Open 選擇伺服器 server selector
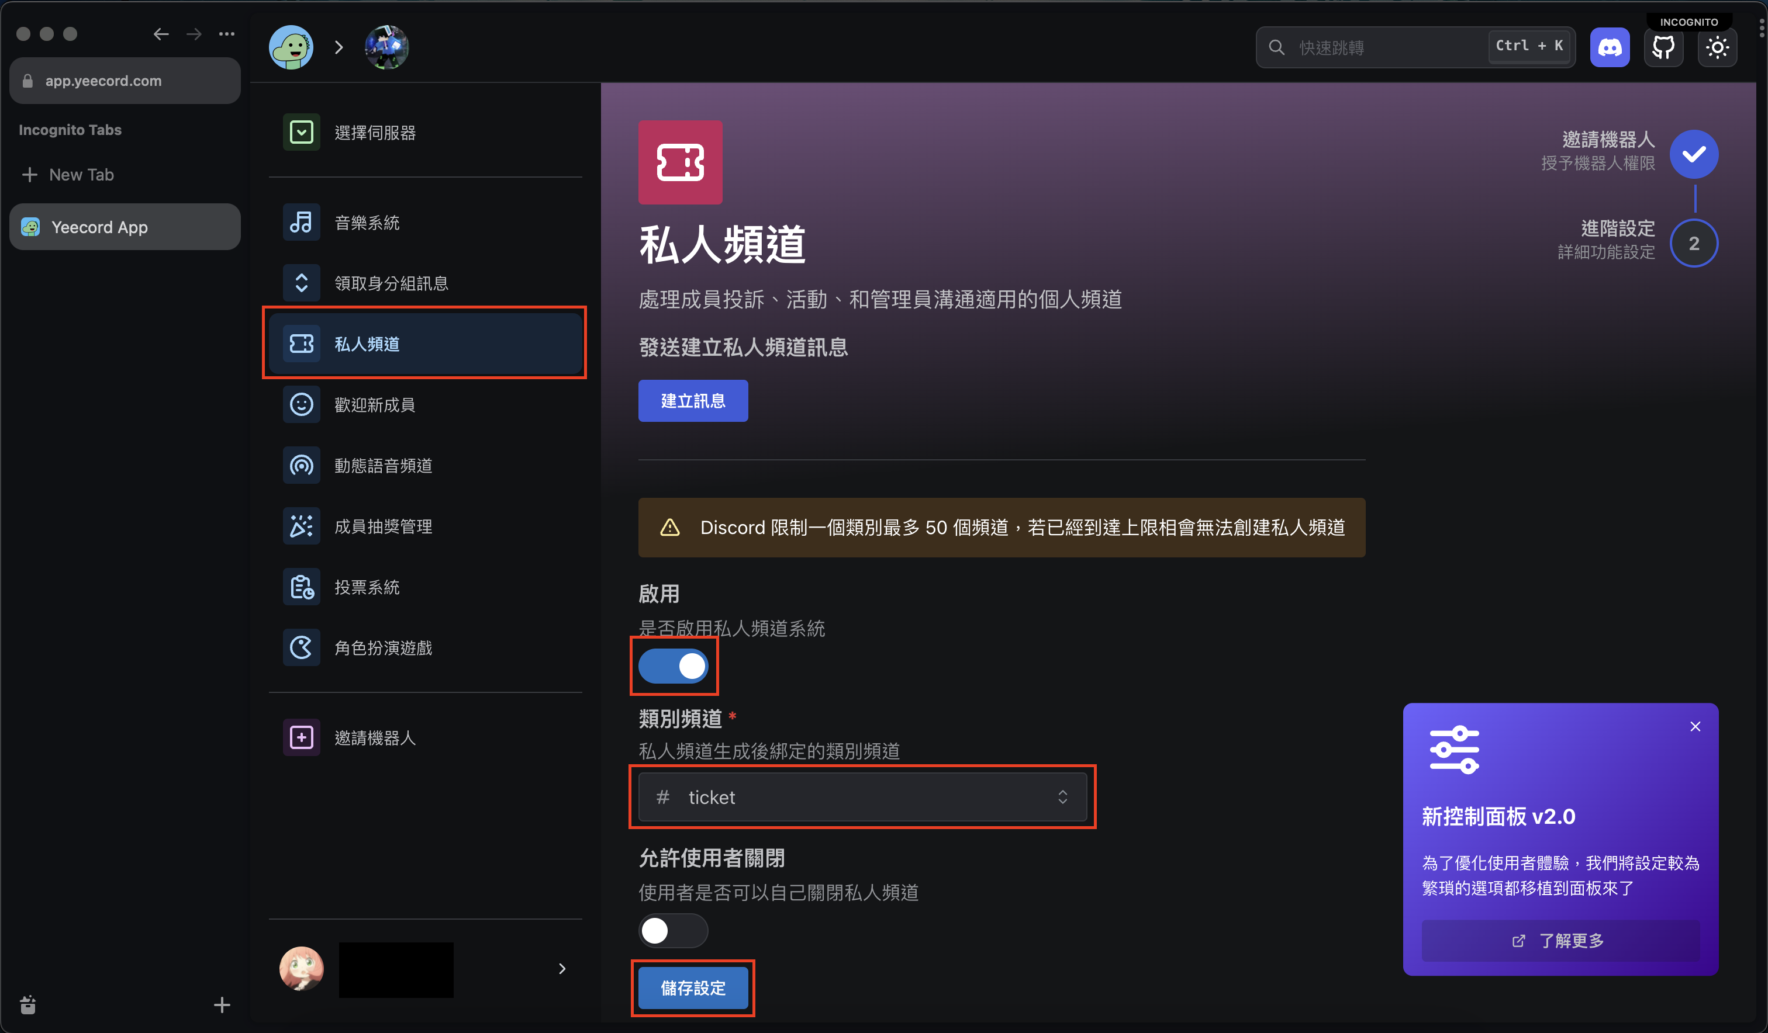This screenshot has width=1768, height=1033. [375, 133]
